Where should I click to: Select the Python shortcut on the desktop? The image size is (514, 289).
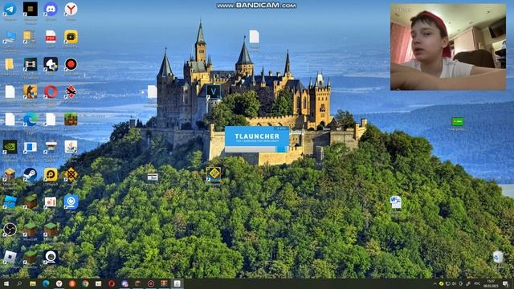[51, 64]
